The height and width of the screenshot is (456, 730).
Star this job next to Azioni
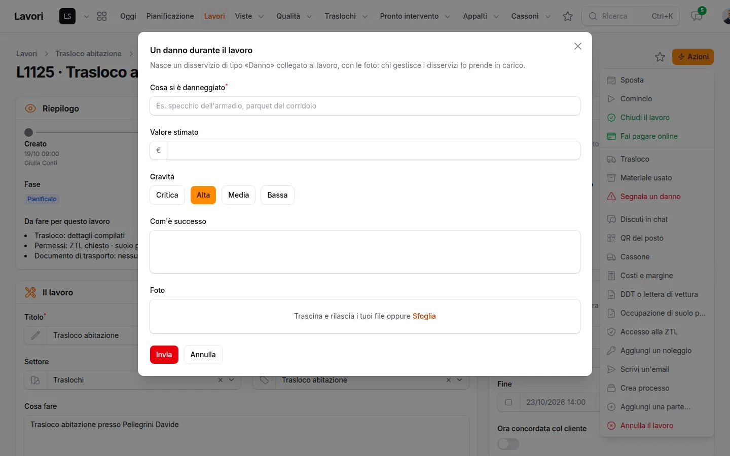660,57
